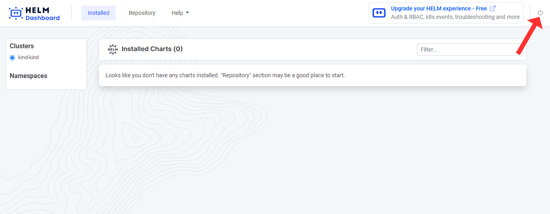
Task: Click the Namespaces section heading
Action: pos(28,76)
